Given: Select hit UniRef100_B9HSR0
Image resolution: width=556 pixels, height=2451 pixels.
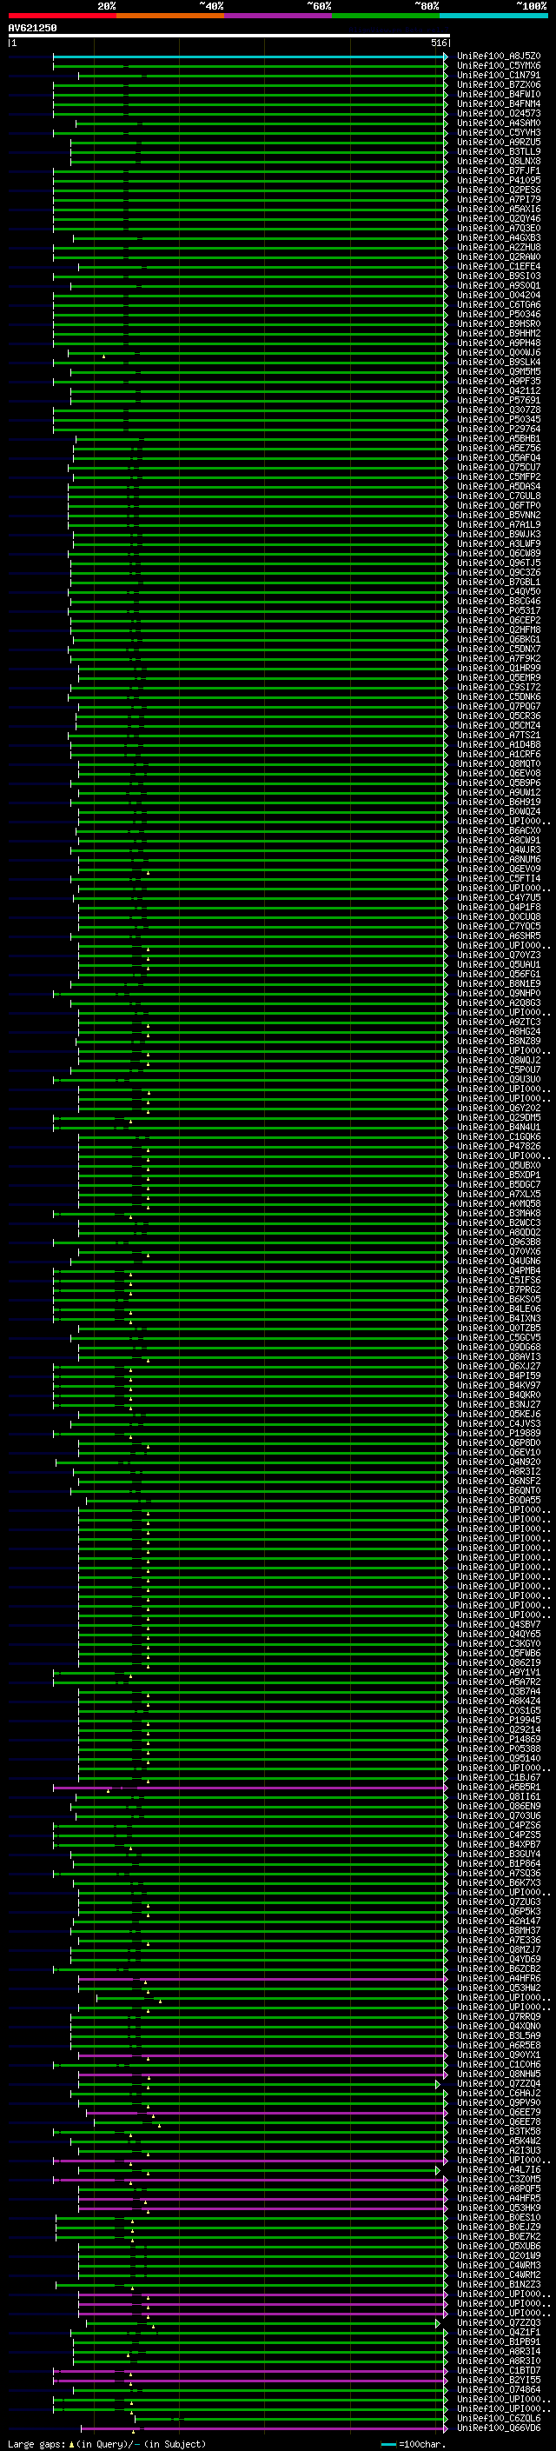Looking at the screenshot, I should click(x=499, y=323).
